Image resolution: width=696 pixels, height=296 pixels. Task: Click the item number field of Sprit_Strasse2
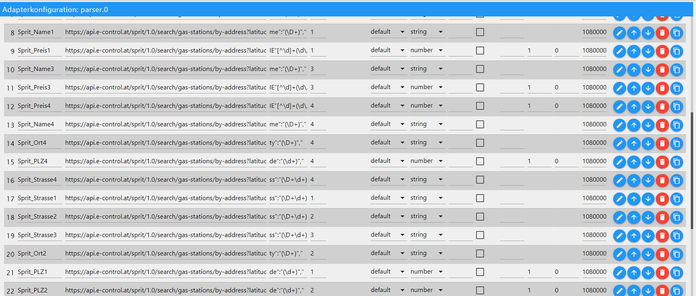pyautogui.click(x=318, y=217)
